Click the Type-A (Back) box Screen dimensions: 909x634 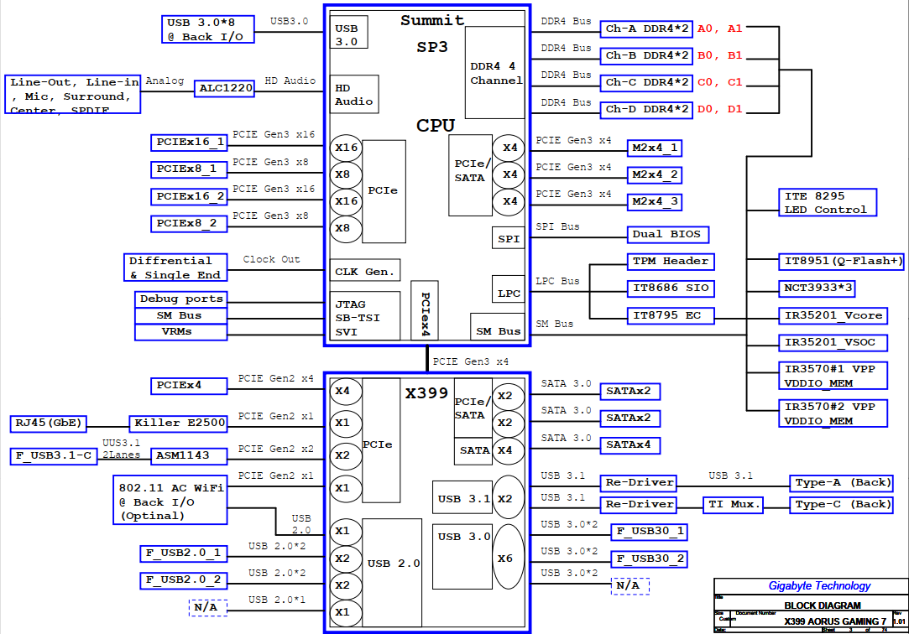coord(841,483)
